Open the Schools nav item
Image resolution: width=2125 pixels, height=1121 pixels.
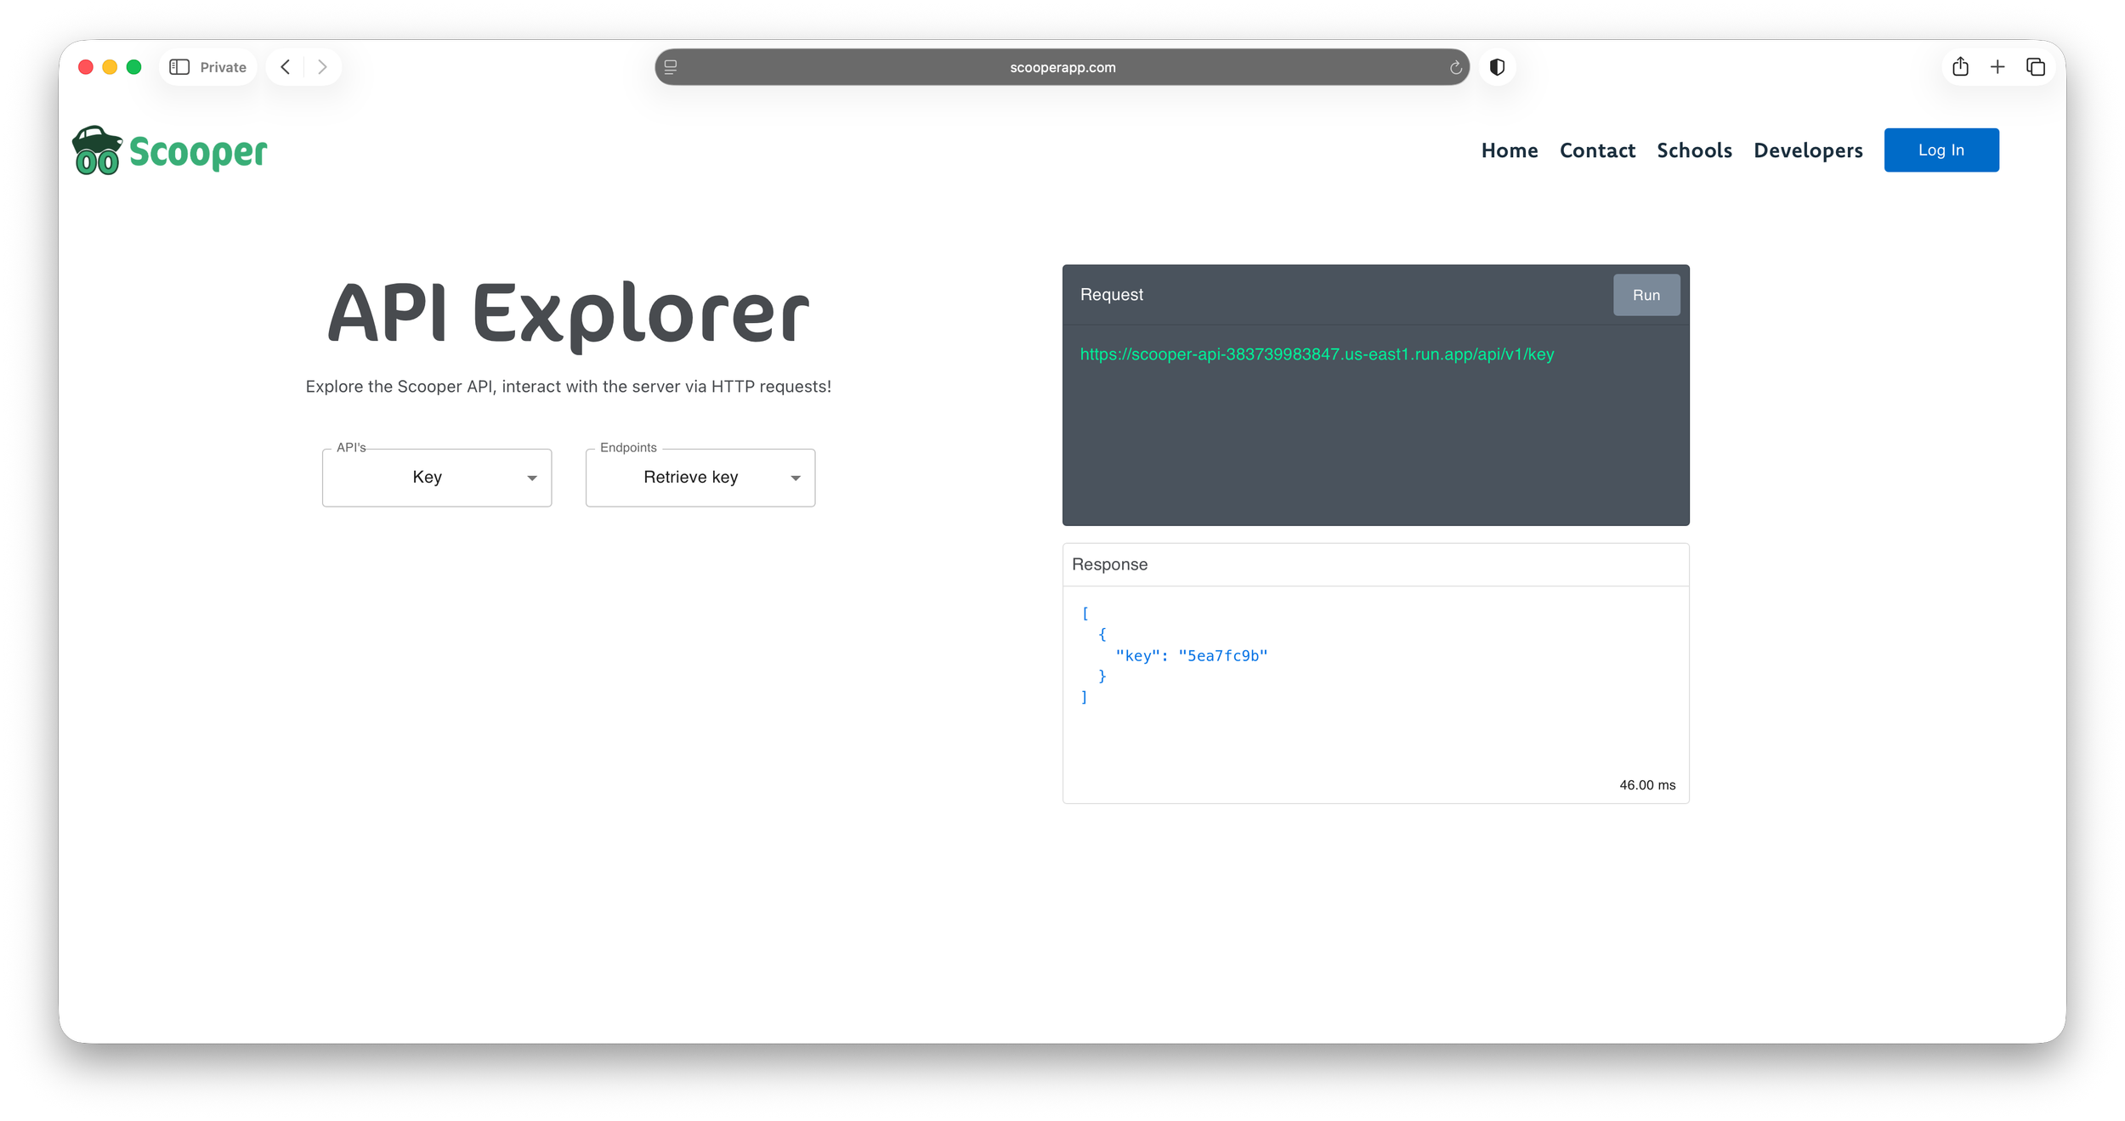point(1694,150)
